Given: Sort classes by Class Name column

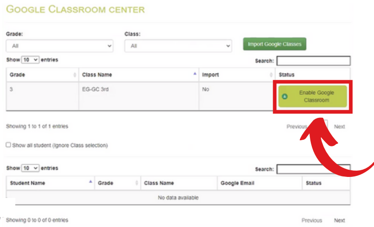Looking at the screenshot, I should point(139,75).
